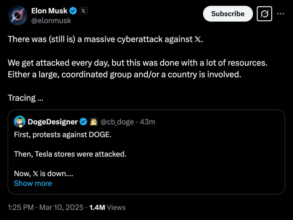Select the X affiliation badge beside Elon Musk

coord(83,11)
